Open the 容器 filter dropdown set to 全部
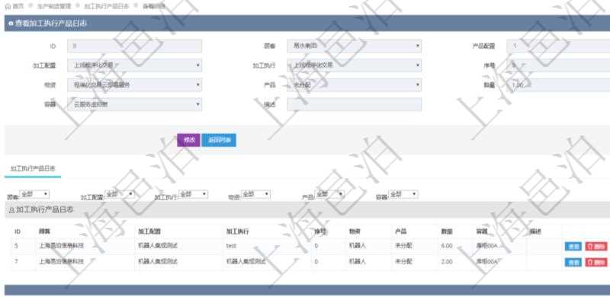Screen dimensions: 610x297 [403, 194]
